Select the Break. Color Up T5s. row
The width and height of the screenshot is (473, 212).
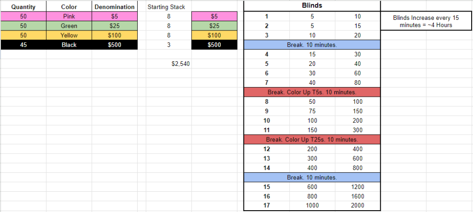pos(312,92)
